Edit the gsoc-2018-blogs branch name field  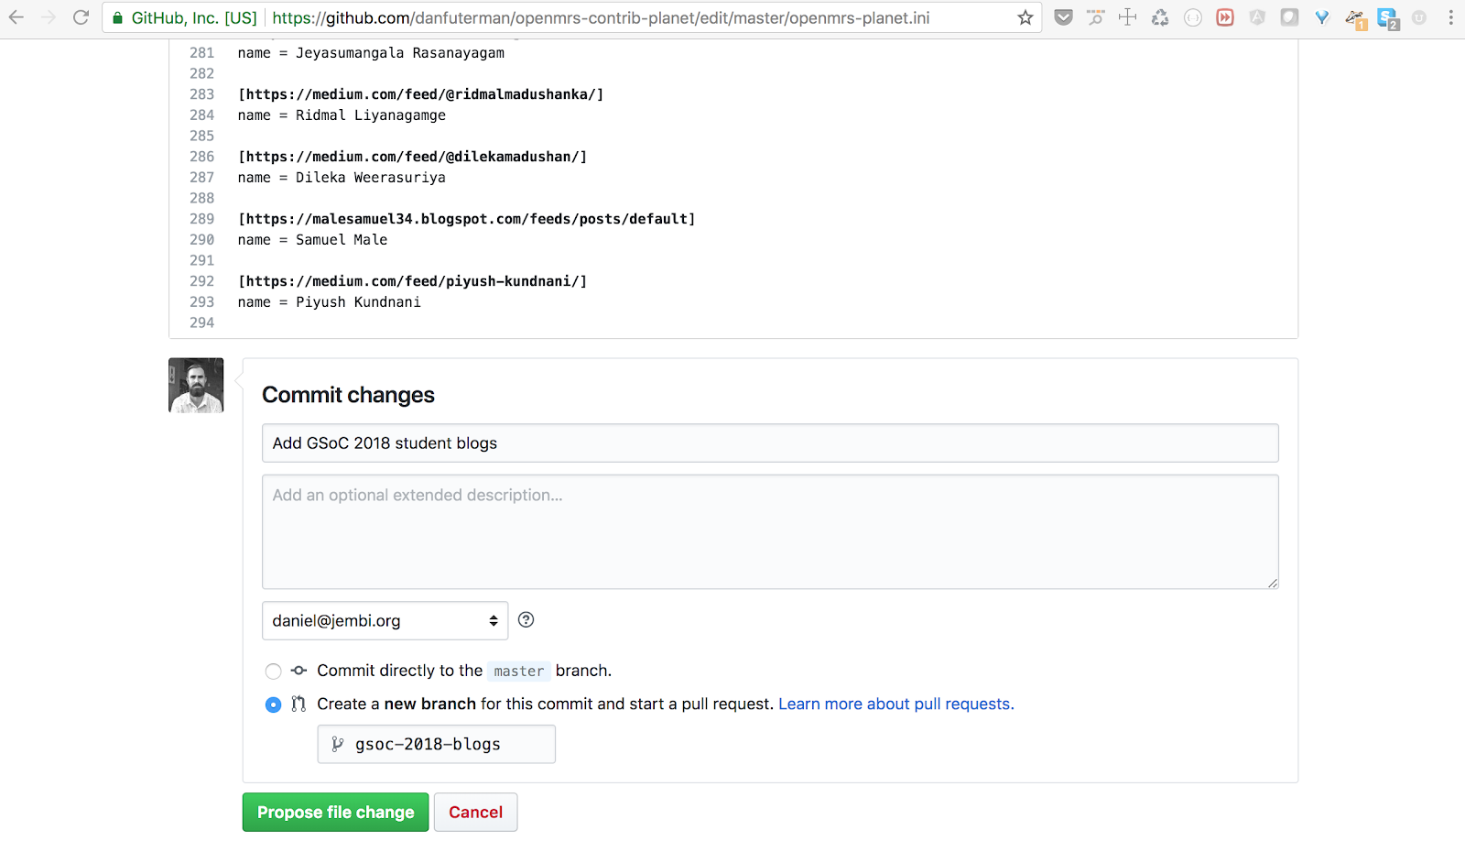[437, 744]
